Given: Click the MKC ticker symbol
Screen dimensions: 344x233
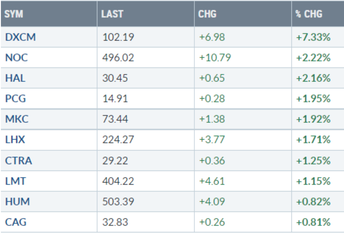Looking at the screenshot, I should (16, 120).
